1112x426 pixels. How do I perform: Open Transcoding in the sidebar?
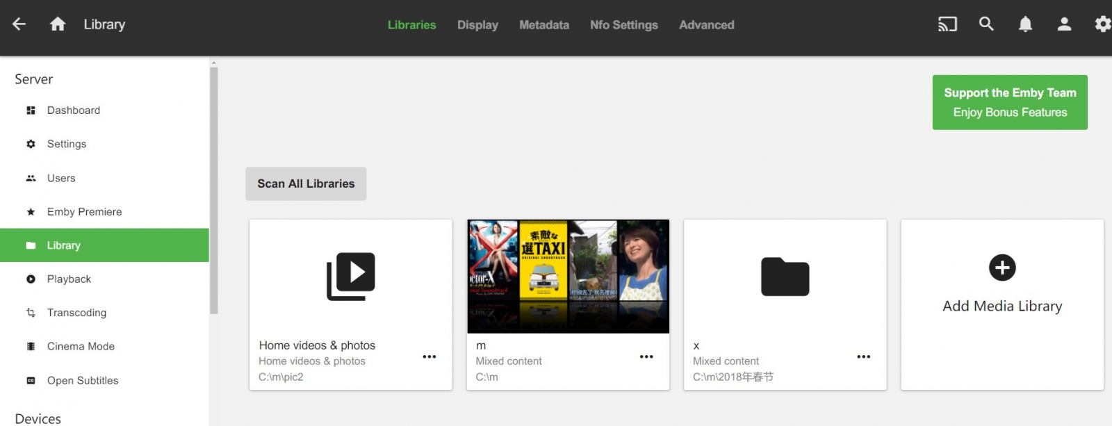pyautogui.click(x=104, y=313)
